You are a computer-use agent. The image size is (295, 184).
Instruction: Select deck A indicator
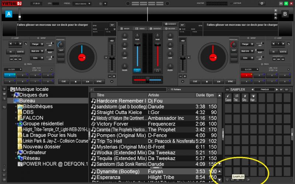point(8,14)
